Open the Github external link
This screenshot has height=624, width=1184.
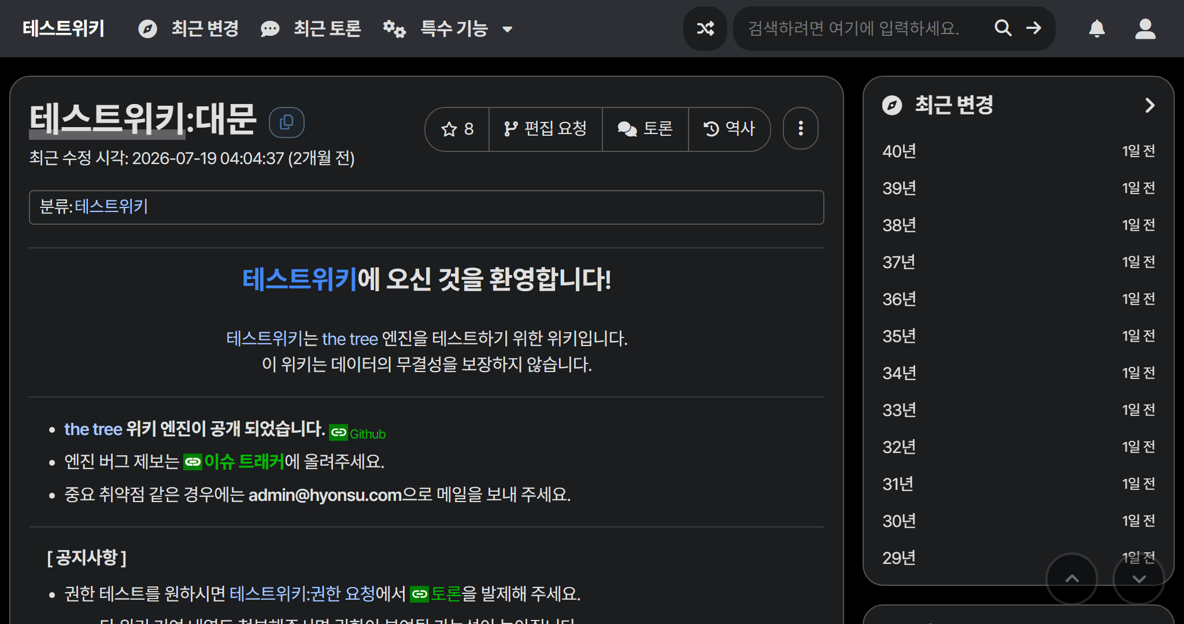click(x=368, y=434)
